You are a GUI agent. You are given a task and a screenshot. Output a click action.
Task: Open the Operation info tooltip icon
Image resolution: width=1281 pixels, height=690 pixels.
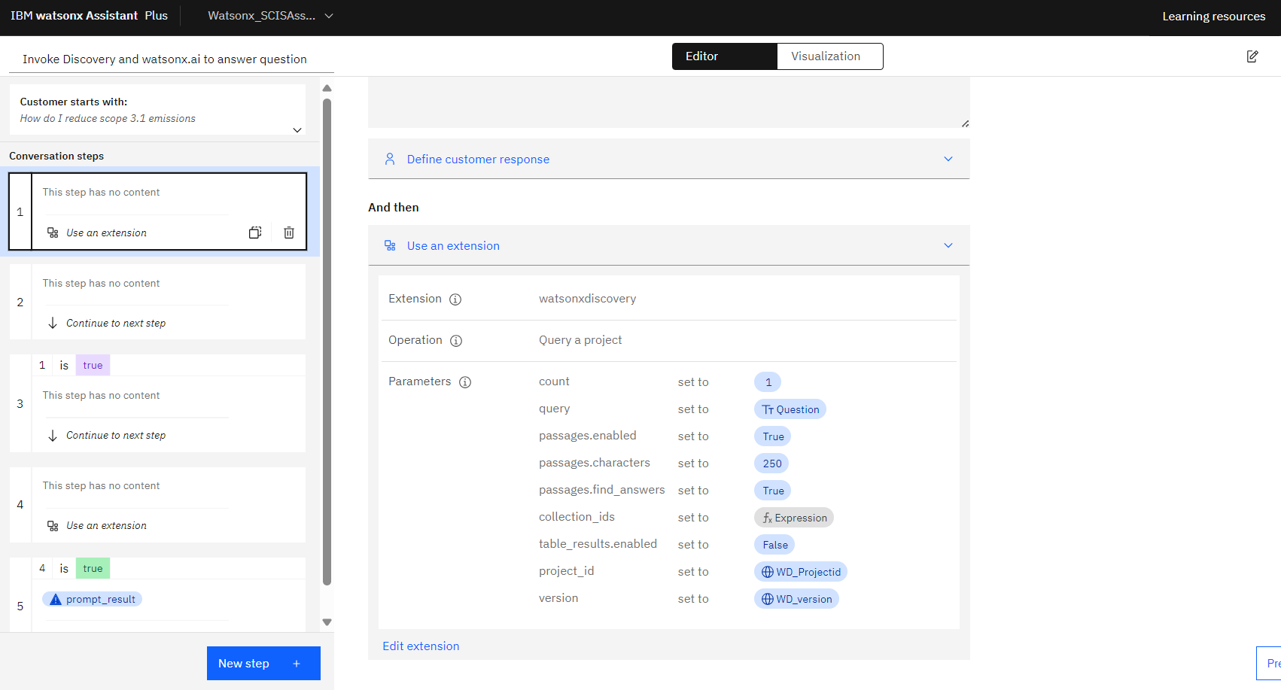pyautogui.click(x=456, y=341)
